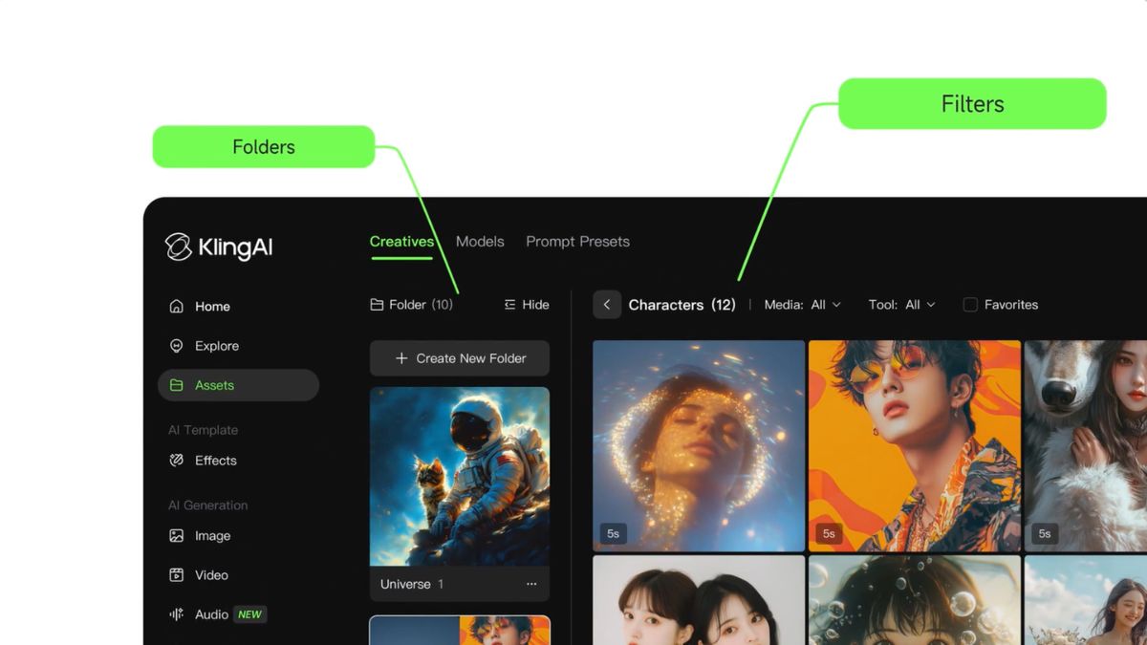Click the Characters (12) title

682,305
